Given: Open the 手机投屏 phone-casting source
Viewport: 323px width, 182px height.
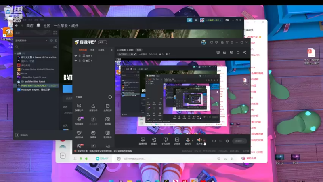Looking at the screenshot, I should tap(166, 141).
